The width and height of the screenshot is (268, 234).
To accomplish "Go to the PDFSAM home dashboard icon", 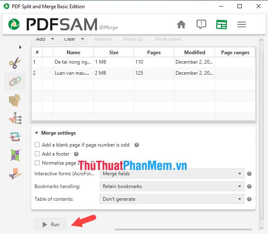I will click(181, 24).
